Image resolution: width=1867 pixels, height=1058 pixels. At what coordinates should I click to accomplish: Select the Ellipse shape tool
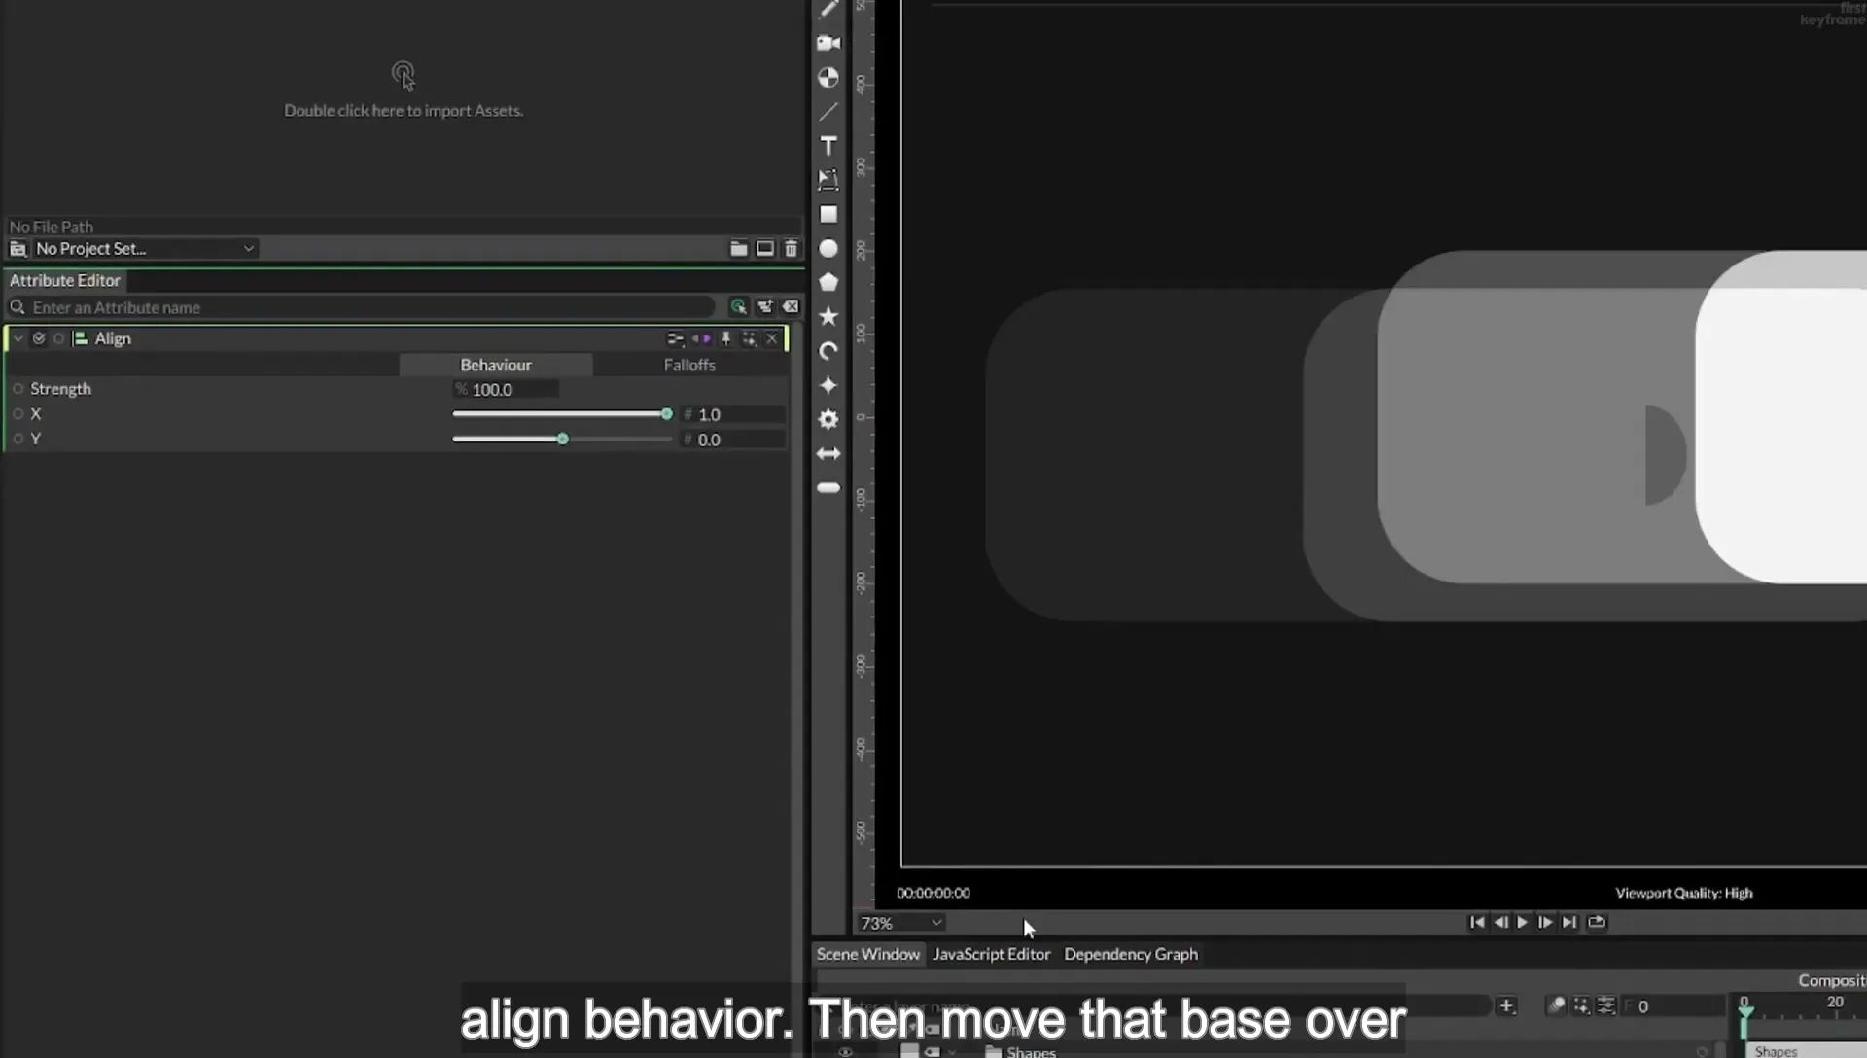[x=828, y=248]
